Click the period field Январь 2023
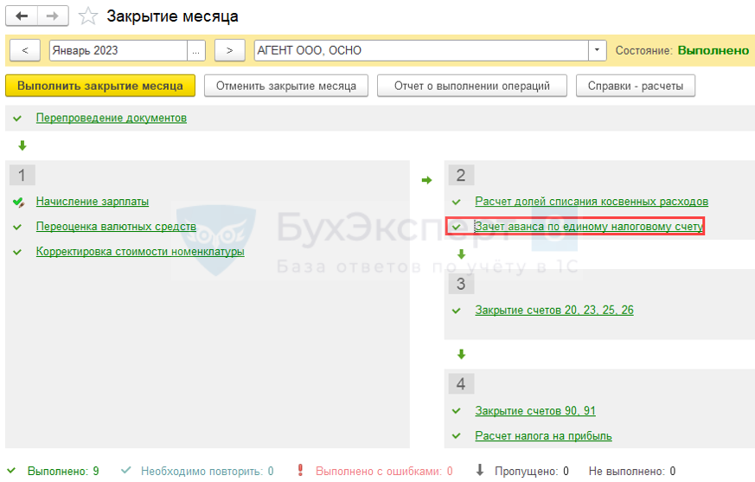 (118, 50)
